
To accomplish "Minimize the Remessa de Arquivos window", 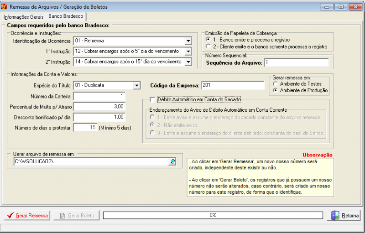I will click(327, 7).
